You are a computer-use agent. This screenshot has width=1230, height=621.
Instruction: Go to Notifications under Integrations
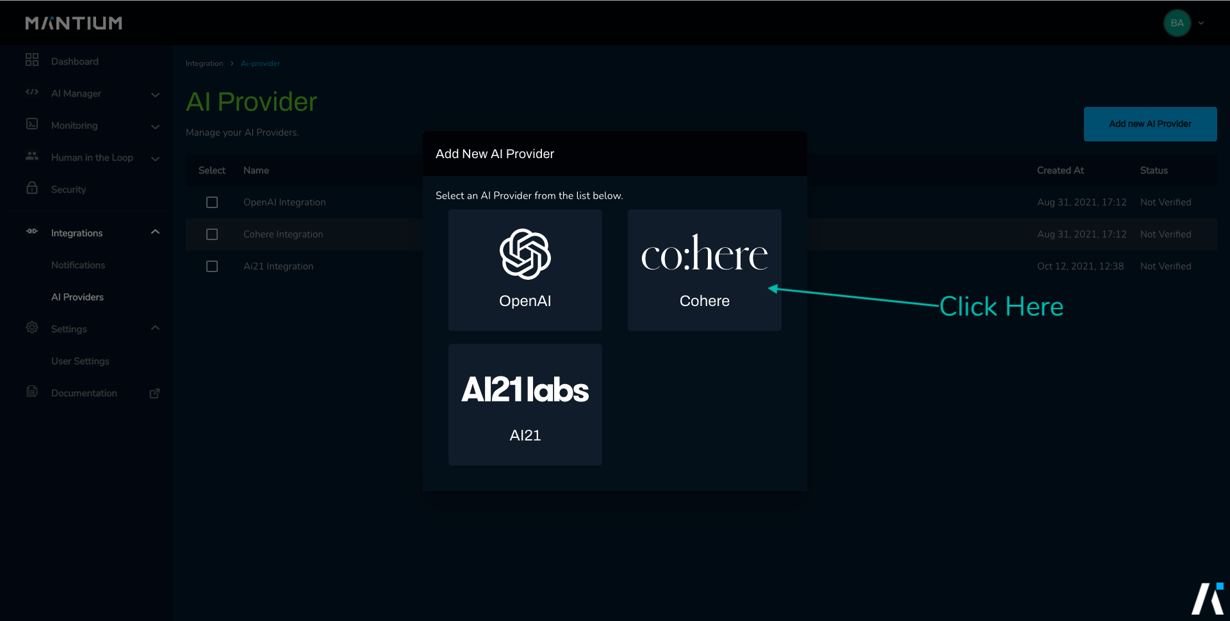pyautogui.click(x=78, y=265)
